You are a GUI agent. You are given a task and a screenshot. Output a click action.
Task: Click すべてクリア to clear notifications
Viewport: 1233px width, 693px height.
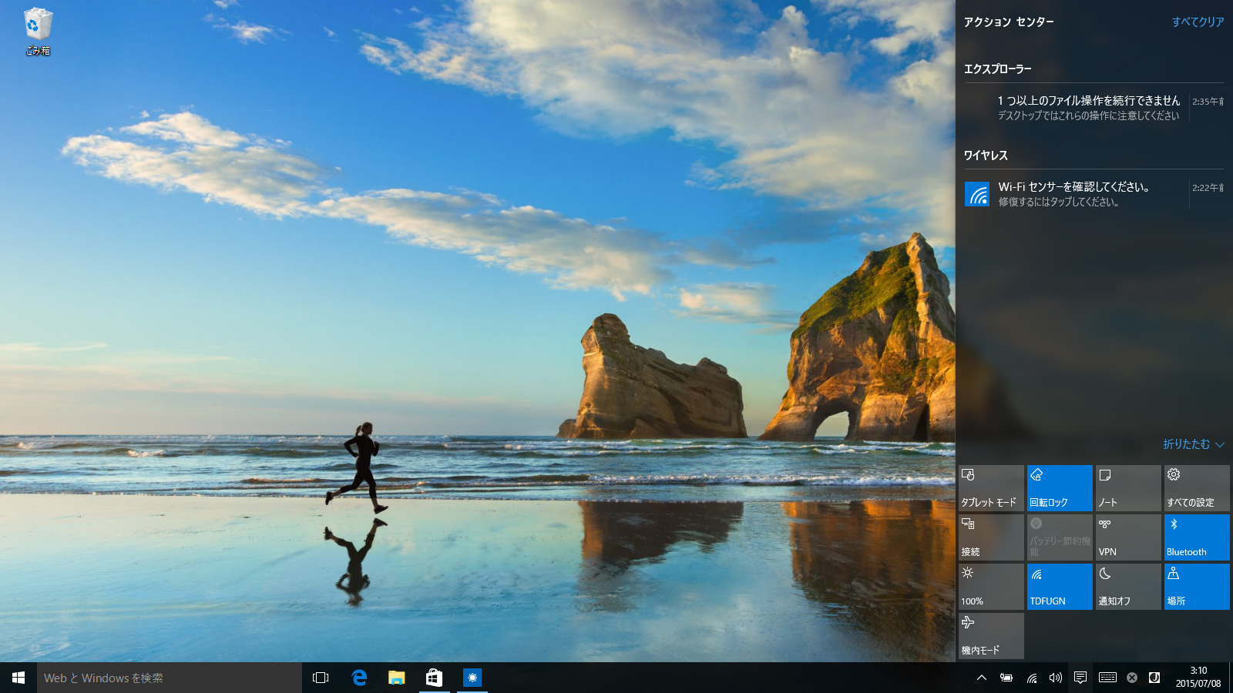click(1198, 22)
